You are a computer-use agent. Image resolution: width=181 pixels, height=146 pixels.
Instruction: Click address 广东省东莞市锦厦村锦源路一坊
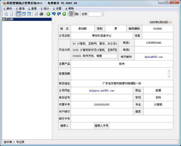(x=122, y=83)
